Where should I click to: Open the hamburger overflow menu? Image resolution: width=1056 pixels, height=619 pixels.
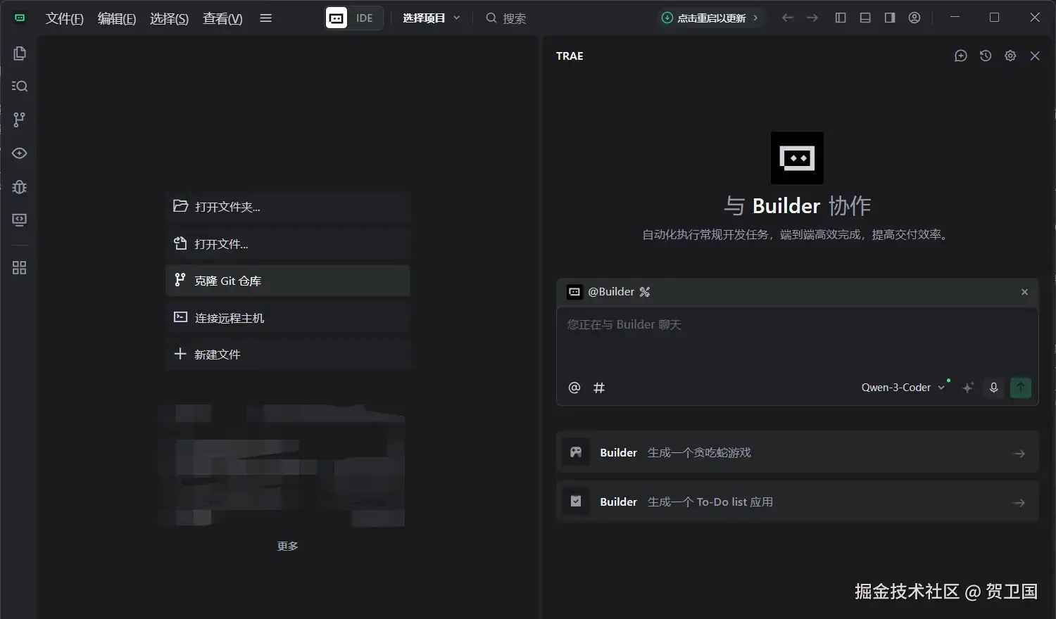[x=265, y=18]
